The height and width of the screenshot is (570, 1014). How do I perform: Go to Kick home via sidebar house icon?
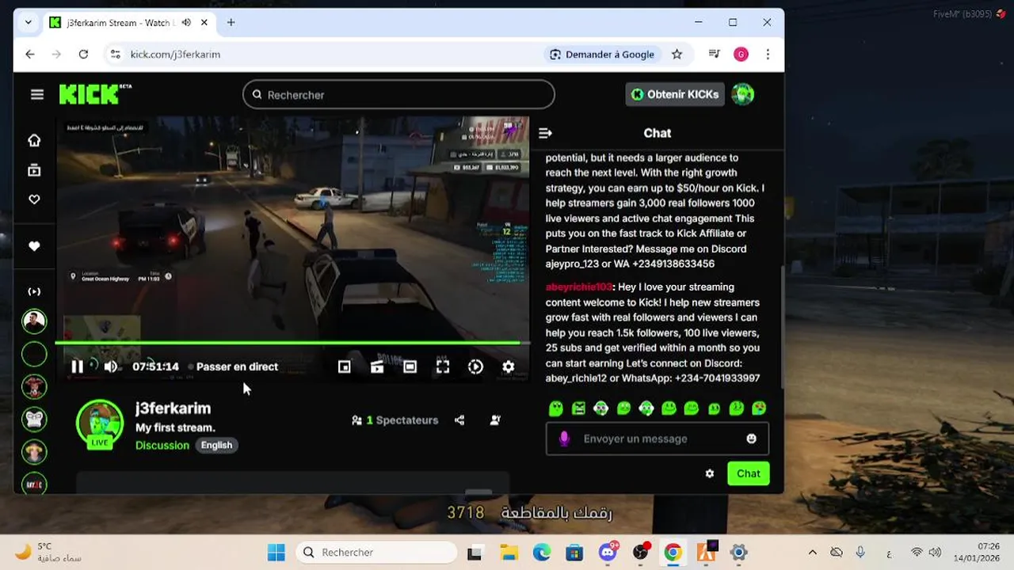tap(34, 140)
